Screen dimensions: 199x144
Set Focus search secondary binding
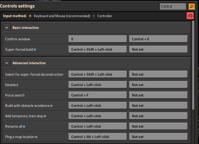(x=158, y=95)
